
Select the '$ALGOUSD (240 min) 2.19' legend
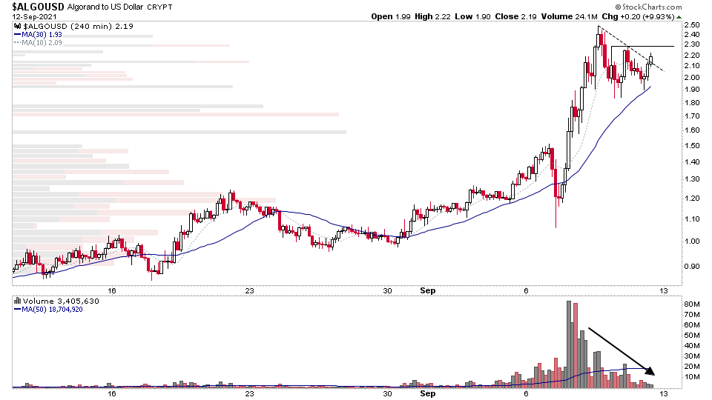tap(78, 27)
